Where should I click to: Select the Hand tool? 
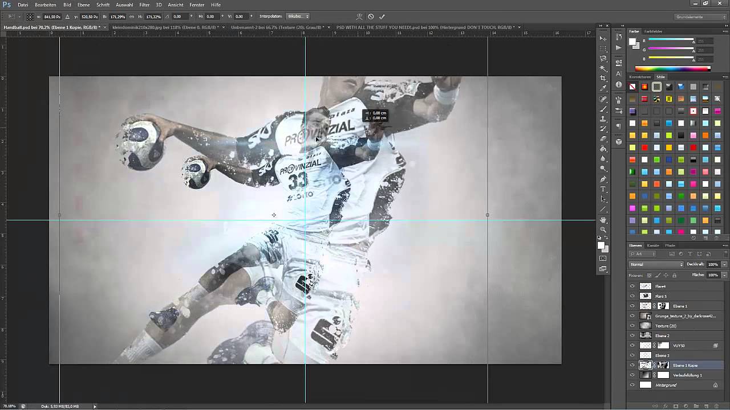click(x=603, y=220)
